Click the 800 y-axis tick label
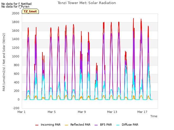 coord(17,65)
